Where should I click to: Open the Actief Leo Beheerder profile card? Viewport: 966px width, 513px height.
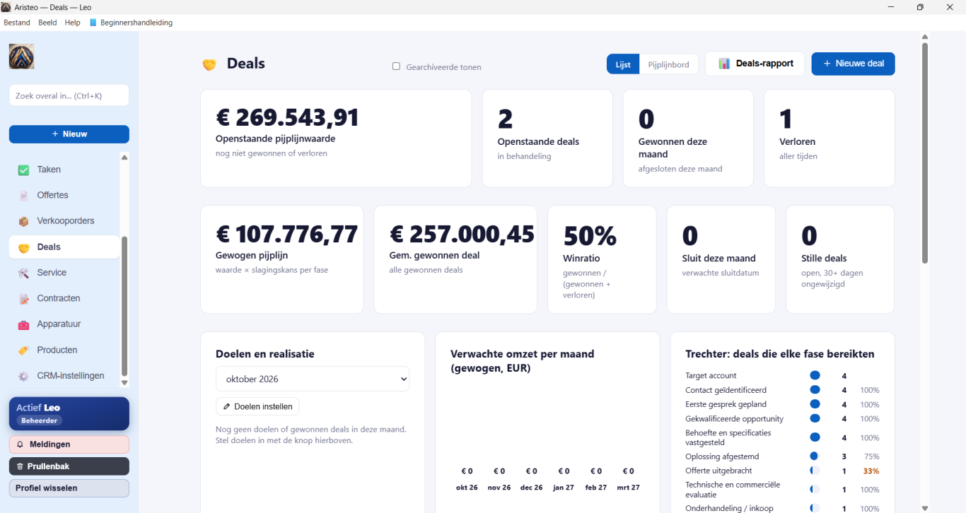(x=69, y=414)
